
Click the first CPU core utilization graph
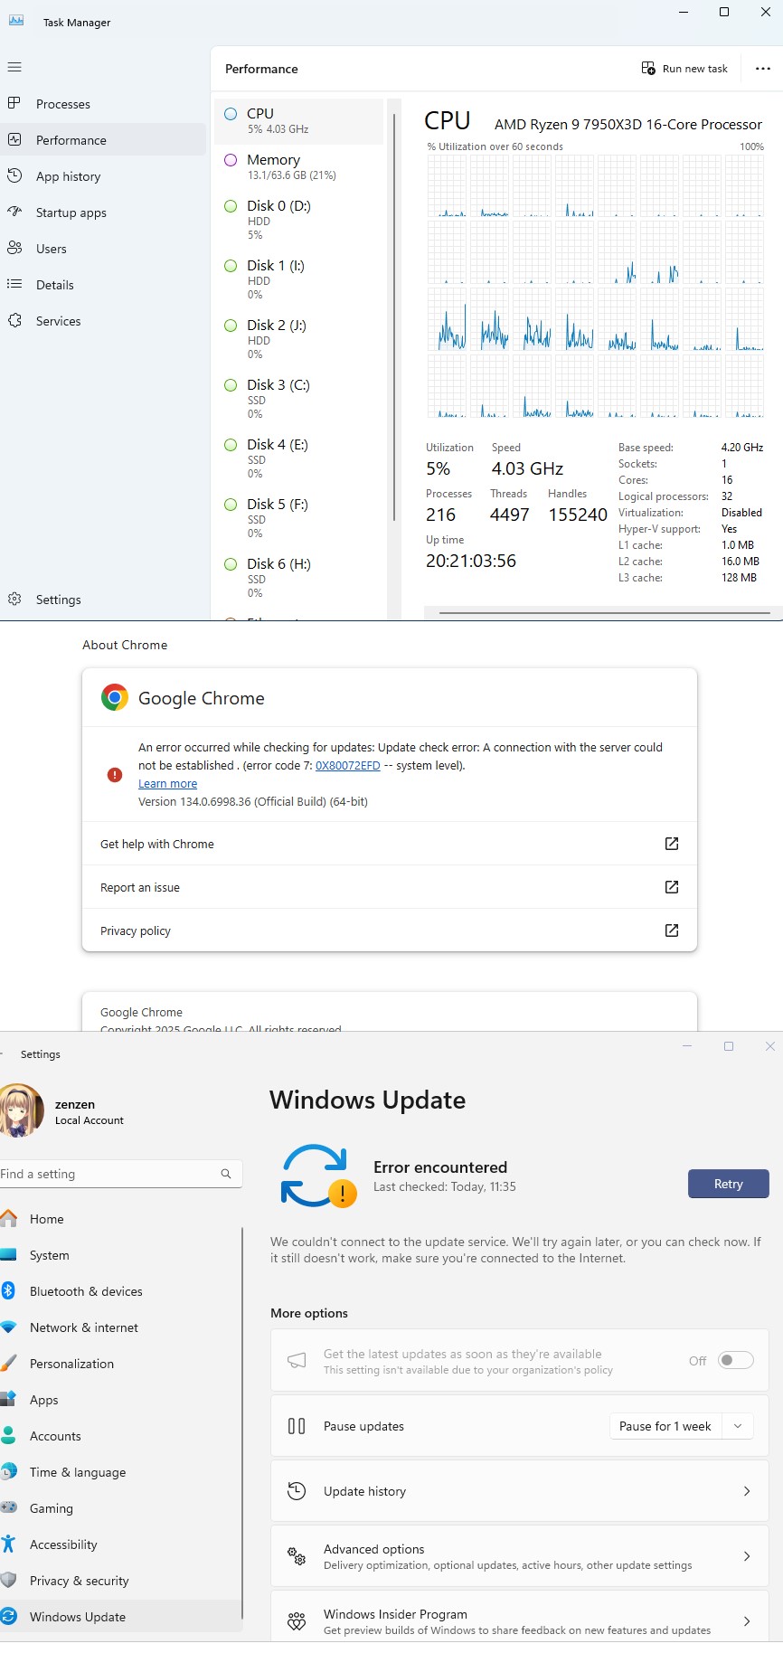tap(447, 185)
